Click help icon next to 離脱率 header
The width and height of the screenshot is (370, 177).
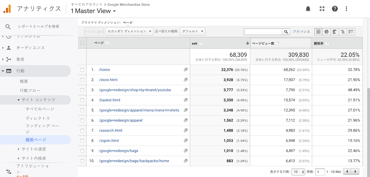327,44
